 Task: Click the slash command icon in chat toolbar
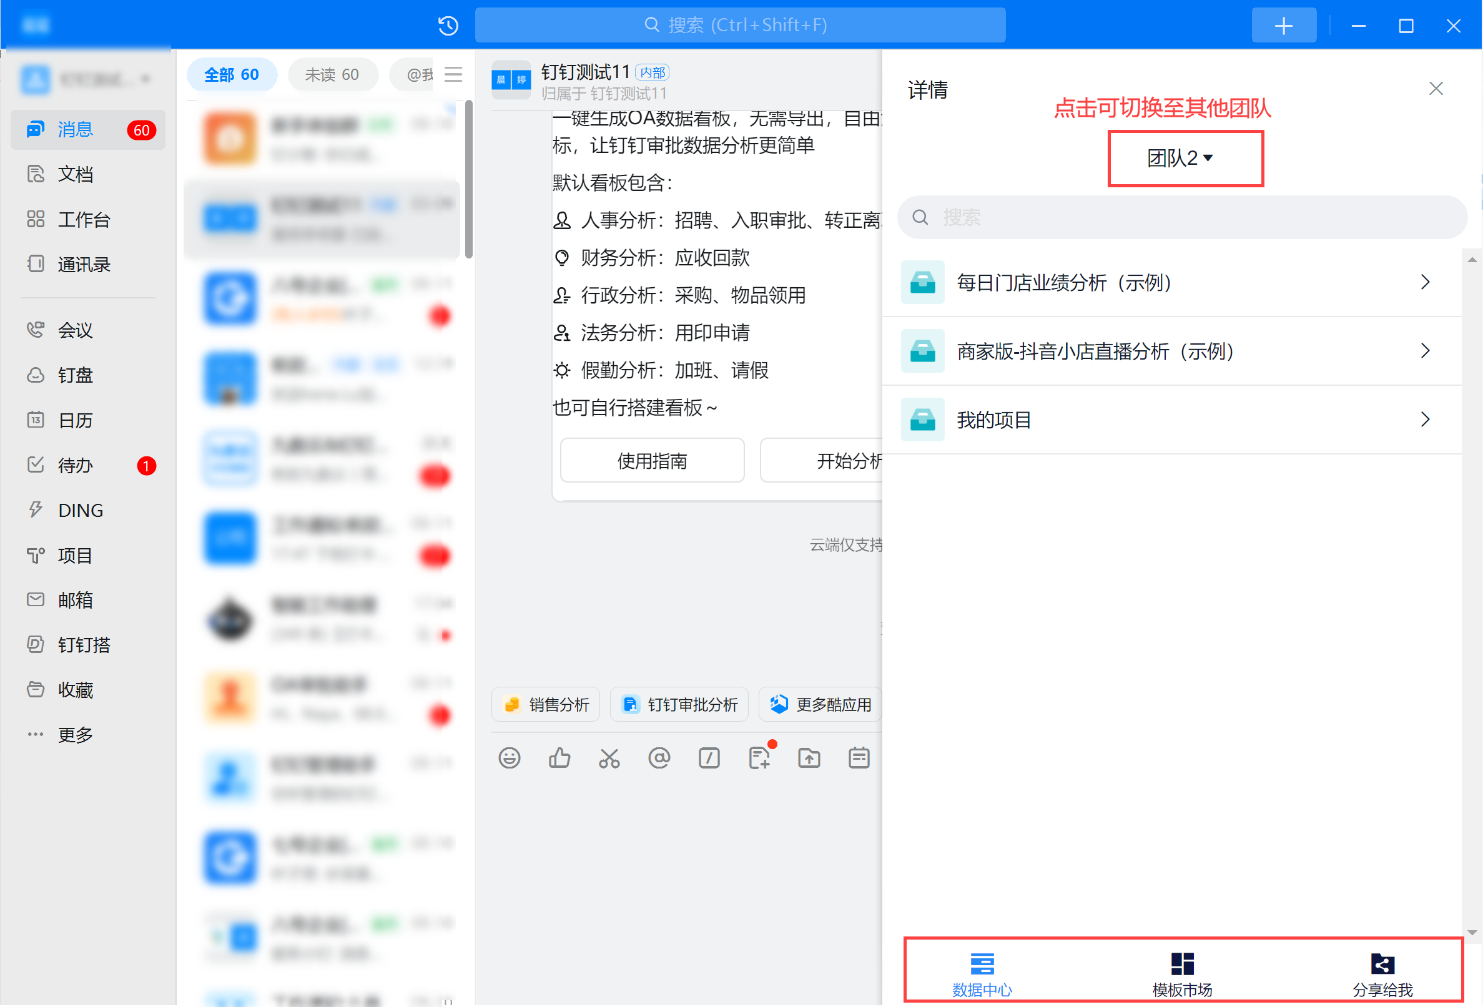[x=709, y=758]
